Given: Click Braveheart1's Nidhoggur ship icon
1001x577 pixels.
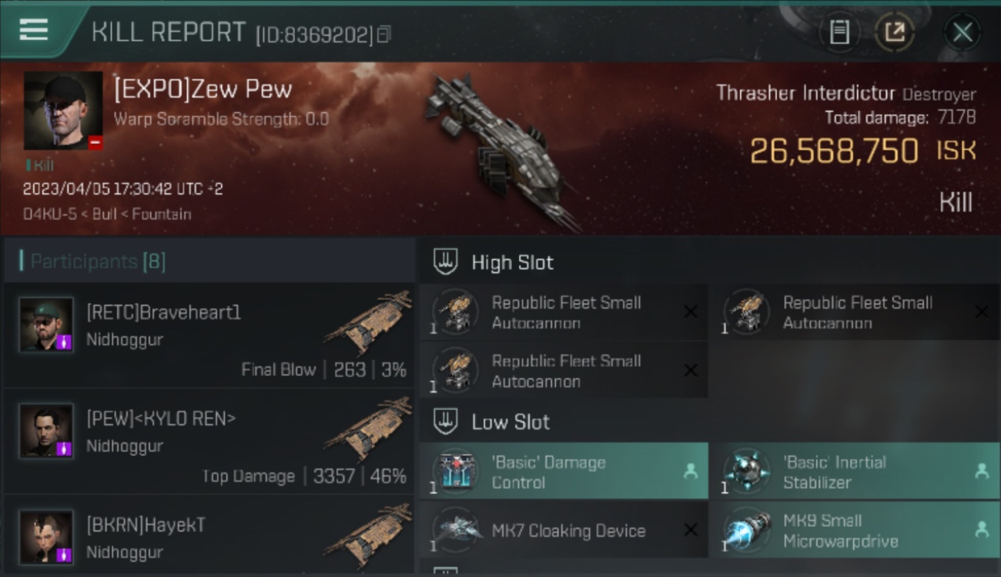Looking at the screenshot, I should [x=368, y=322].
